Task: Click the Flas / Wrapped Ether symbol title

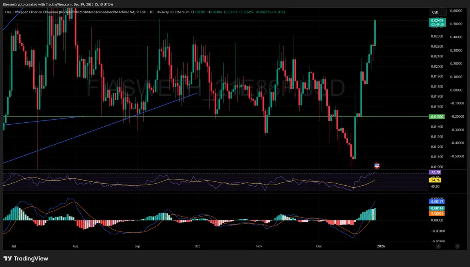Action: click(71, 12)
